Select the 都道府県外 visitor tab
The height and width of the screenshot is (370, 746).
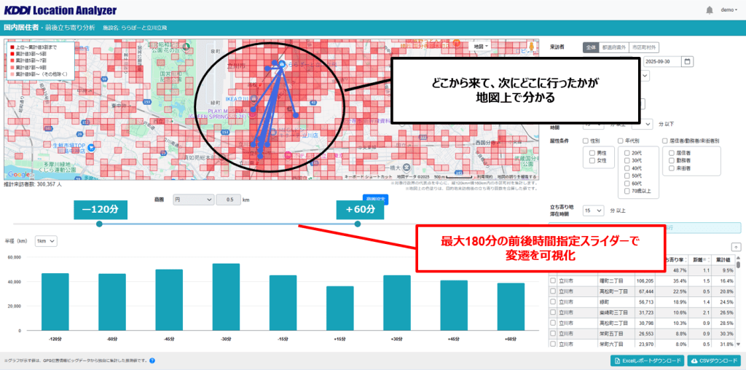(613, 47)
